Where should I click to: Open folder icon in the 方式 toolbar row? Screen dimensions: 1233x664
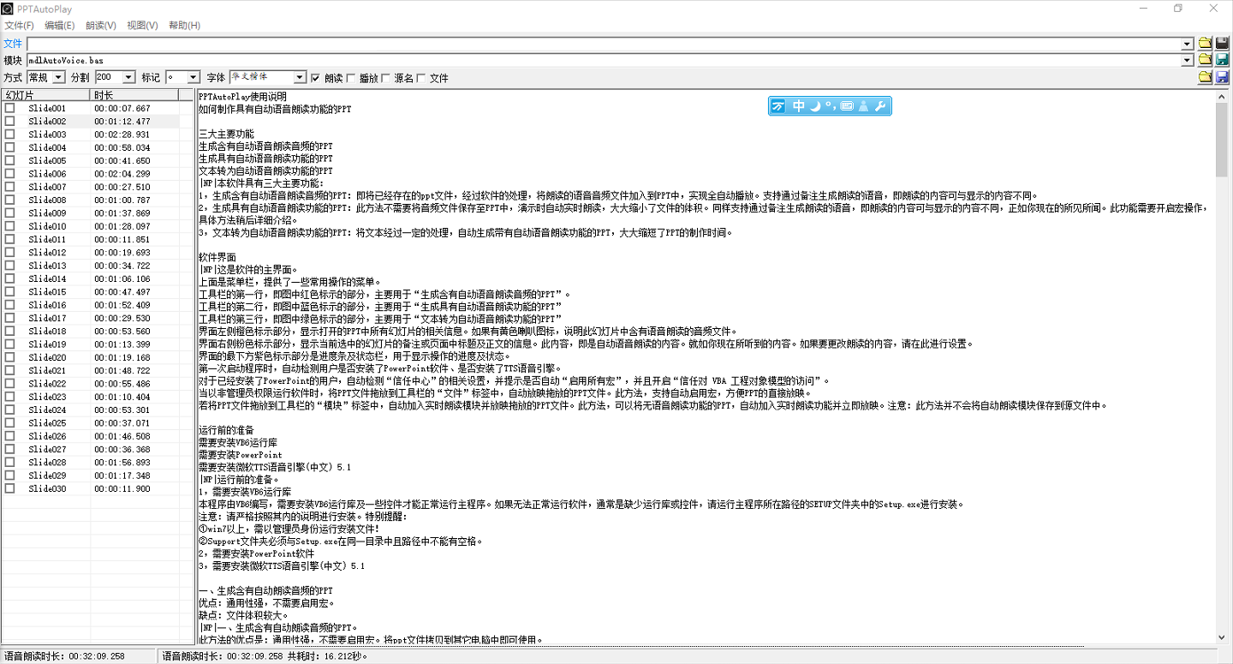1205,77
